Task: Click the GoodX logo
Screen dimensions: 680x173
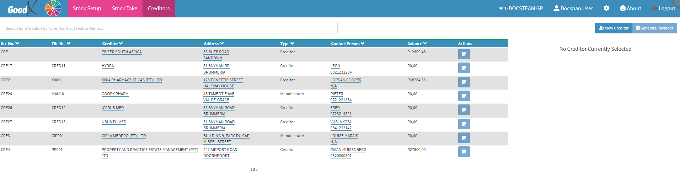Action: pos(22,9)
